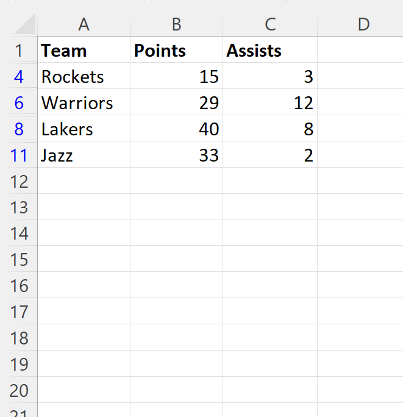Select the Warriors cell
This screenshot has width=403, height=417.
84,103
